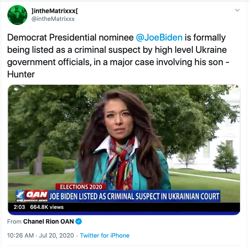Click the Joe Biden criminal suspect headline chyron
The height and width of the screenshot is (247, 249).
134,196
